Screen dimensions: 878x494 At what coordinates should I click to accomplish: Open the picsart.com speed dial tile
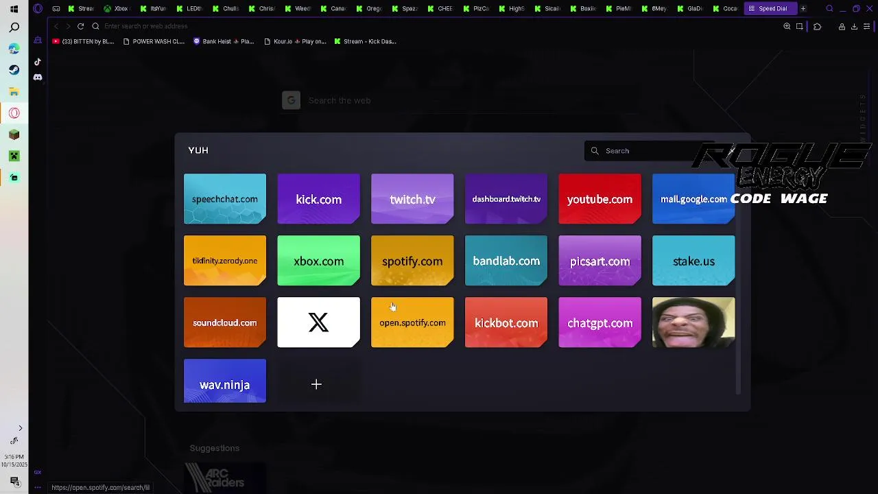click(600, 261)
